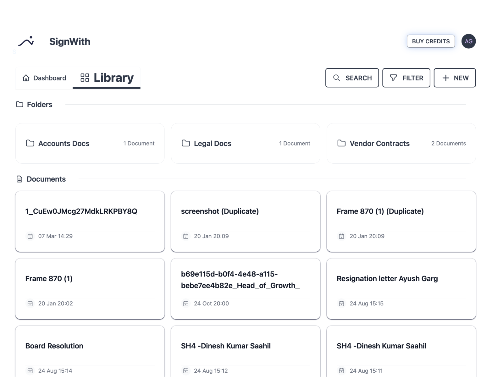The height and width of the screenshot is (377, 503).
Task: Click the plus icon in New
Action: tap(445, 78)
